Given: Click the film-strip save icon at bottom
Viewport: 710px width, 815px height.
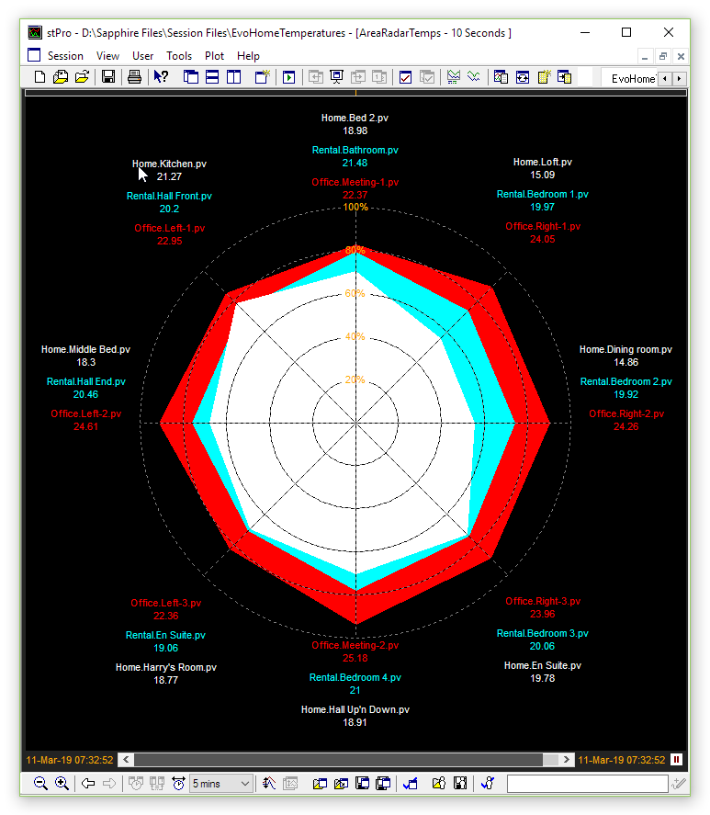Looking at the screenshot, I should 460,783.
